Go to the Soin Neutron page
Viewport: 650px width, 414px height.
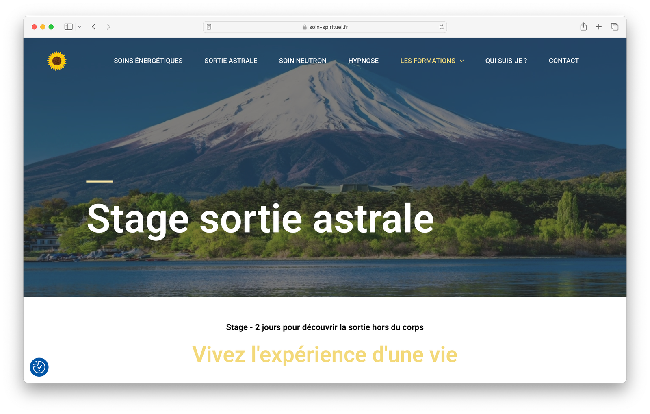pyautogui.click(x=303, y=61)
